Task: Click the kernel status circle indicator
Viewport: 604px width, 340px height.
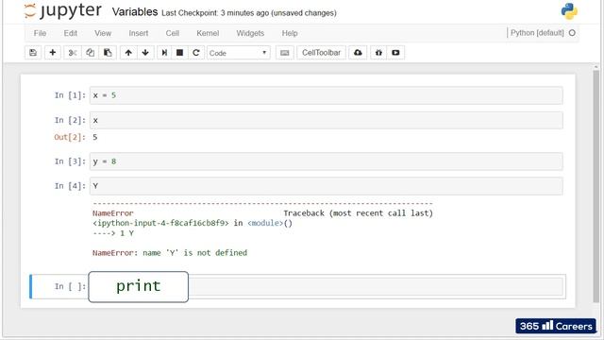Action: point(572,33)
